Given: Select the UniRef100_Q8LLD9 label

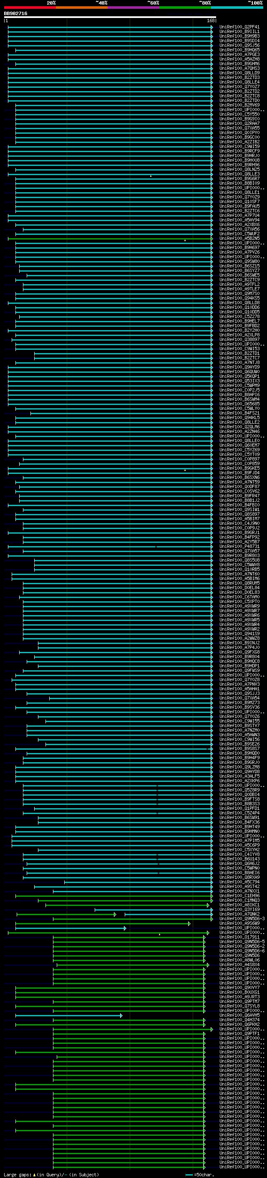Looking at the screenshot, I should (239, 73).
